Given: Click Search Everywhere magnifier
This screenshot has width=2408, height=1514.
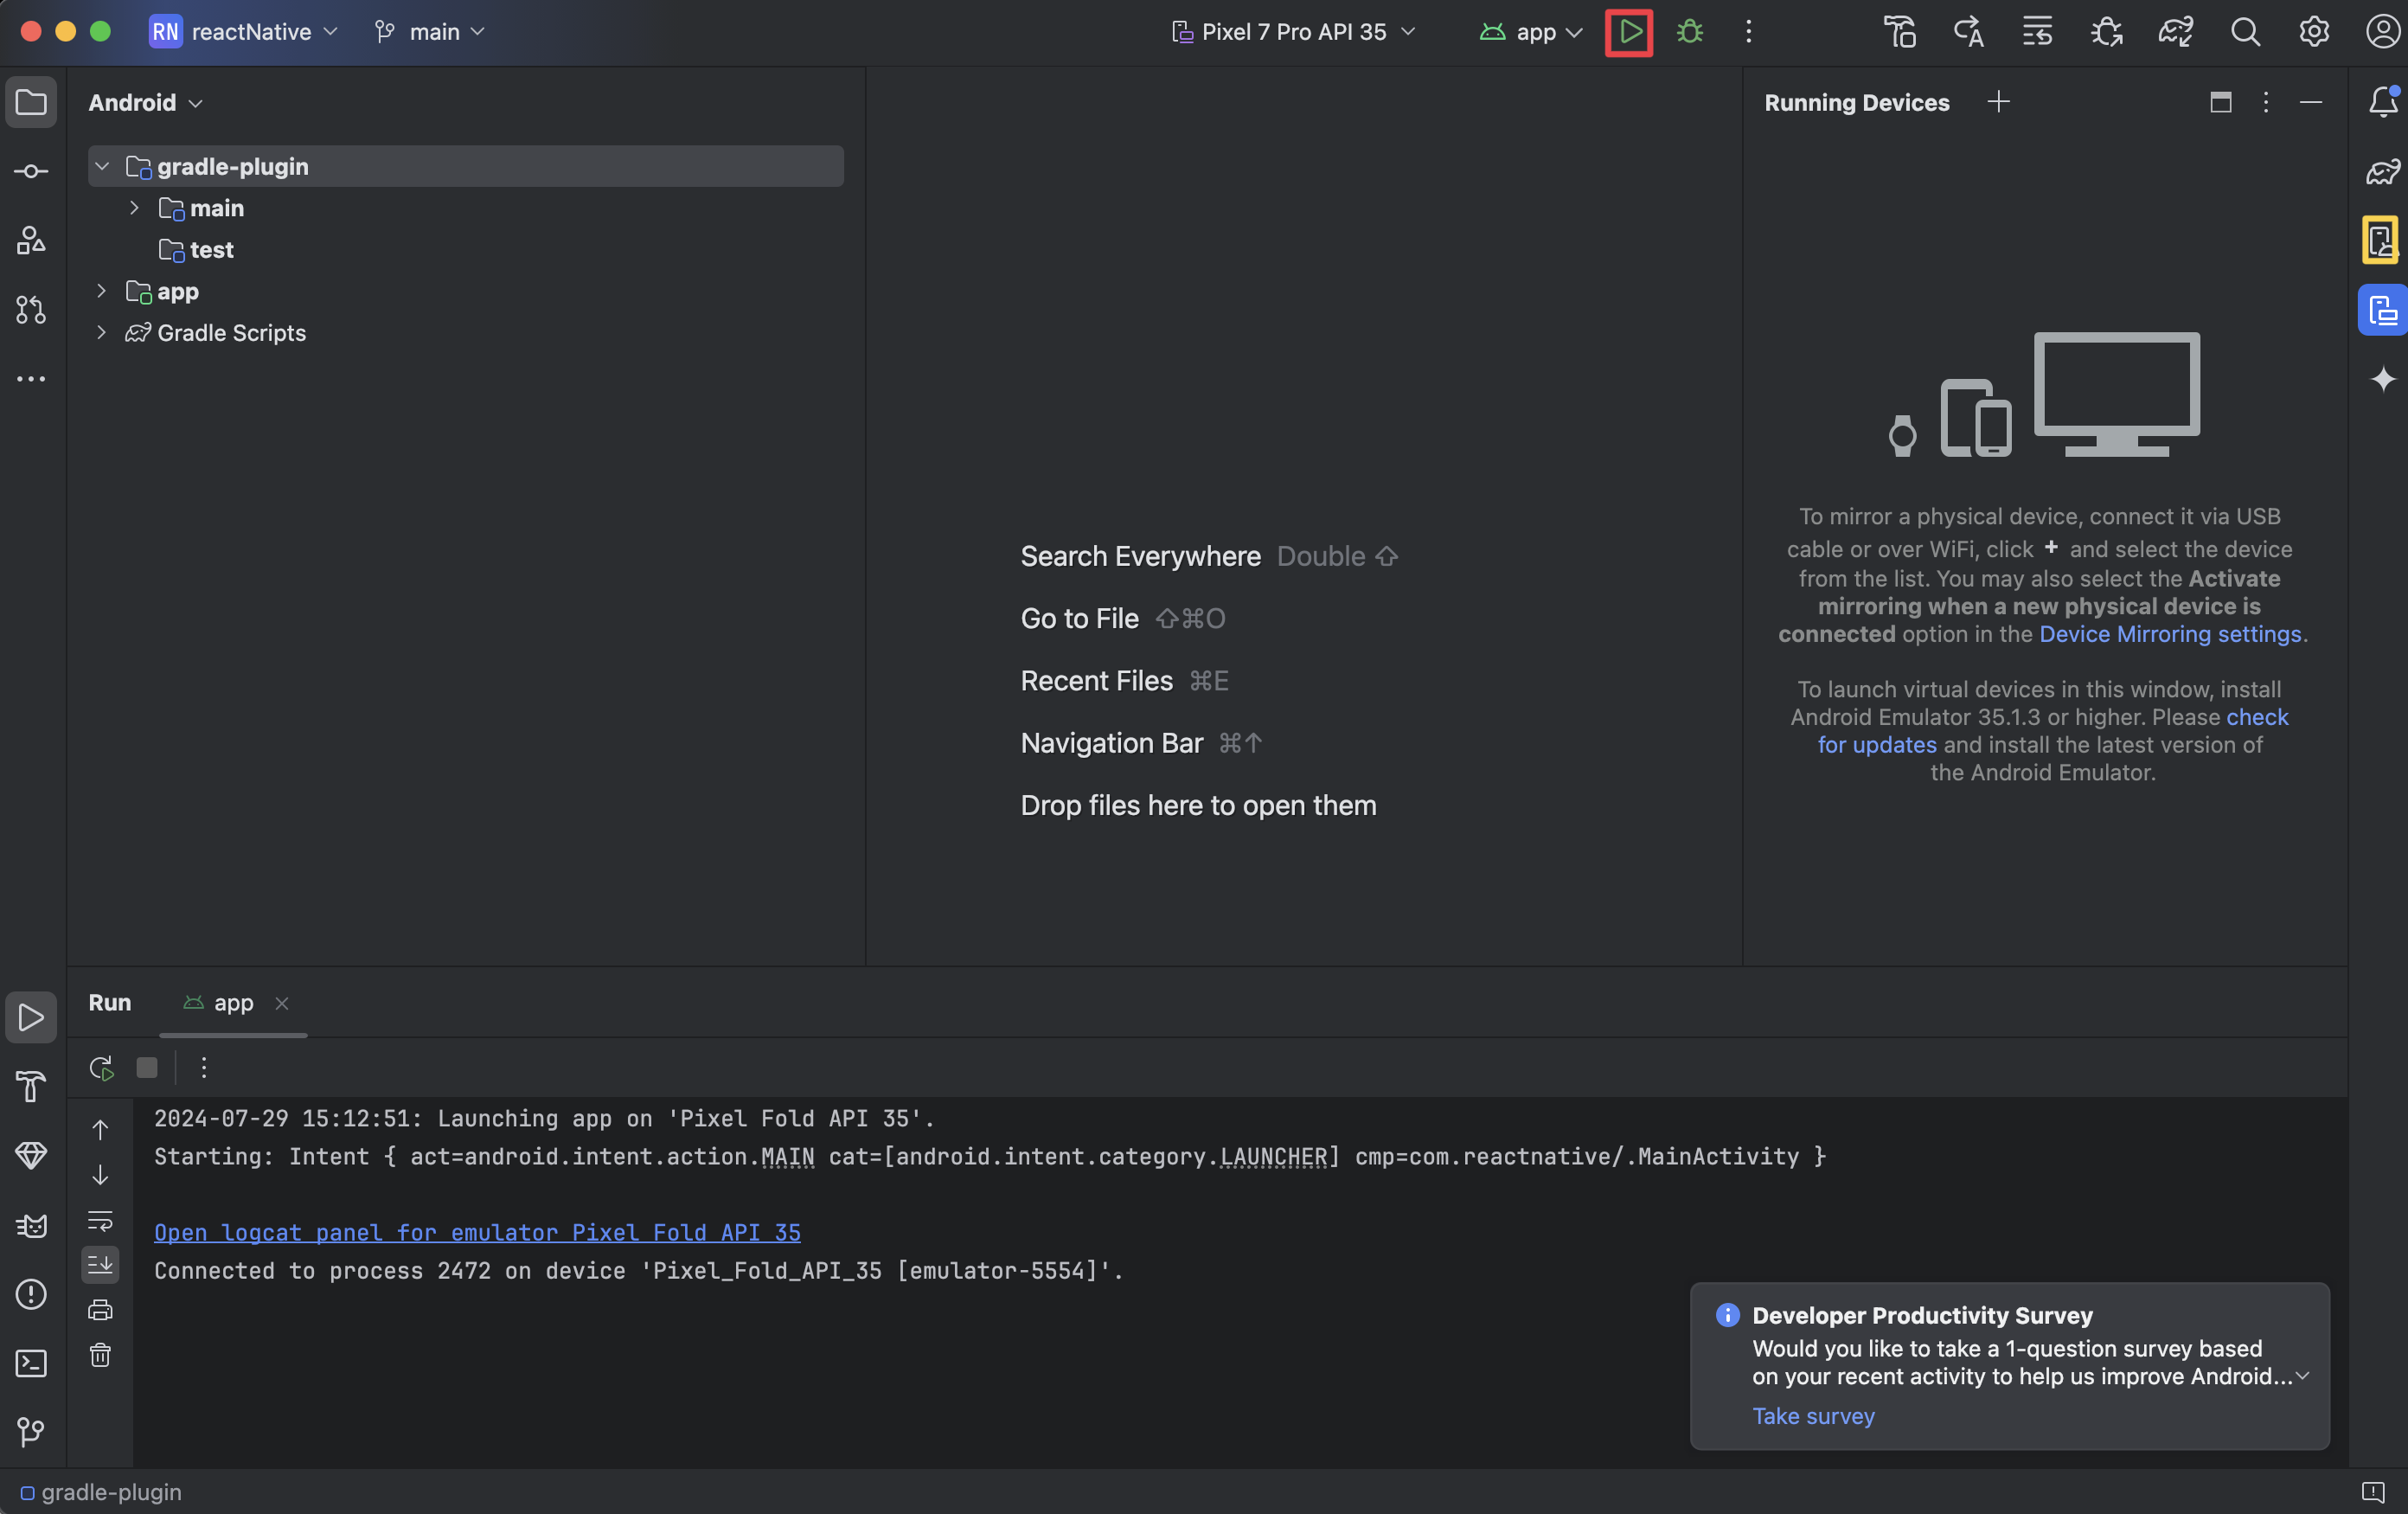Looking at the screenshot, I should [2245, 32].
